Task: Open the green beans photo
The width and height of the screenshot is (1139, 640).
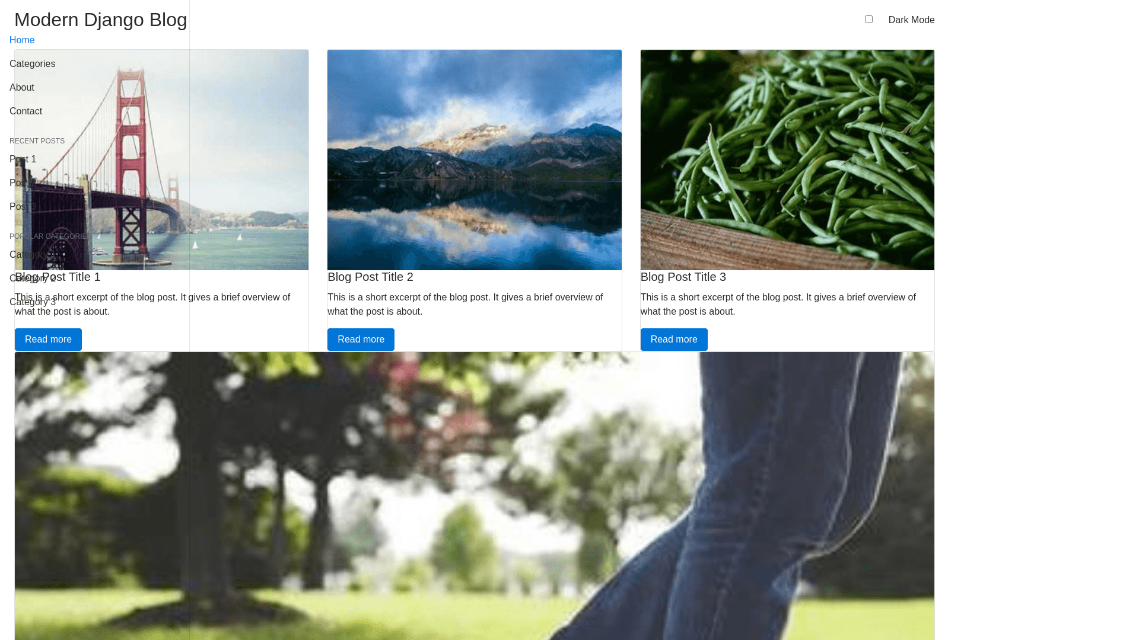Action: tap(787, 160)
